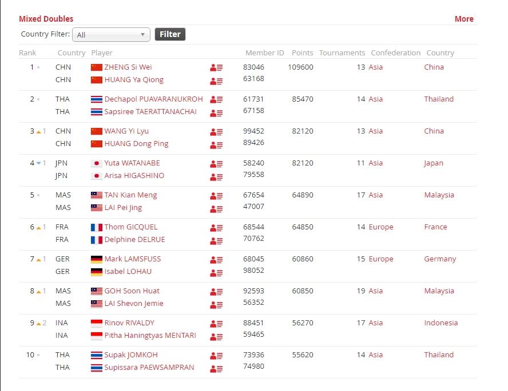The width and height of the screenshot is (508, 391).
Task: Open profile icon for Supissara PAEWSAMPRAN
Action: click(x=216, y=368)
